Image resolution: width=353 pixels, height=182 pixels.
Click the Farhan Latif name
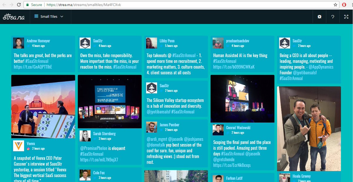[x=234, y=178]
